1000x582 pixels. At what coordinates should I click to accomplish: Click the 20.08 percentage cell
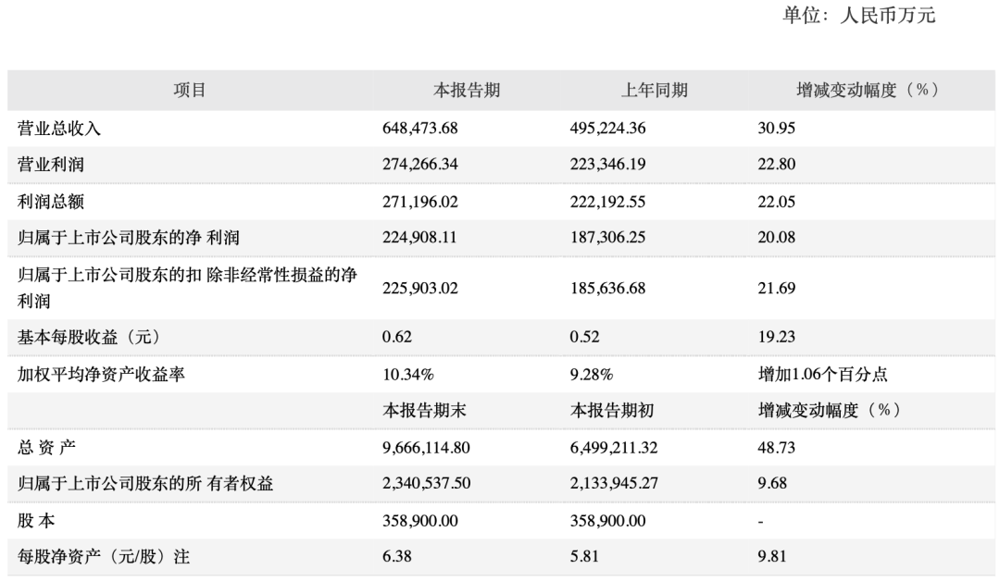776,238
